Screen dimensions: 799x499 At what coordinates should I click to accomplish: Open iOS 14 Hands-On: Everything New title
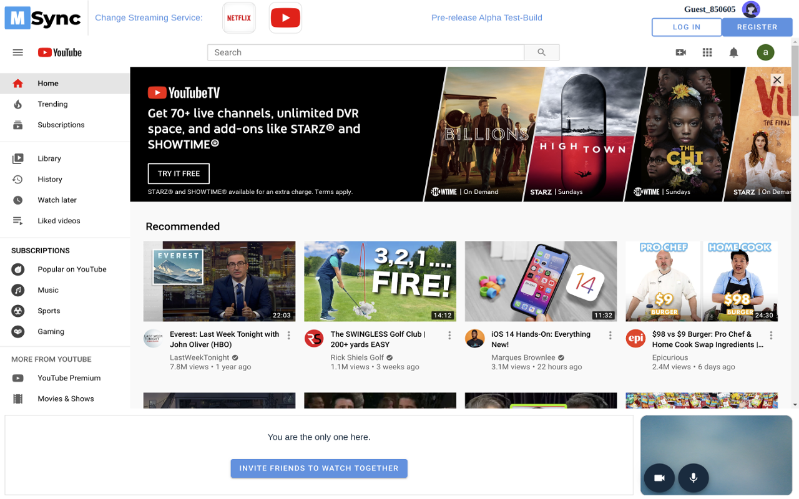click(x=541, y=339)
